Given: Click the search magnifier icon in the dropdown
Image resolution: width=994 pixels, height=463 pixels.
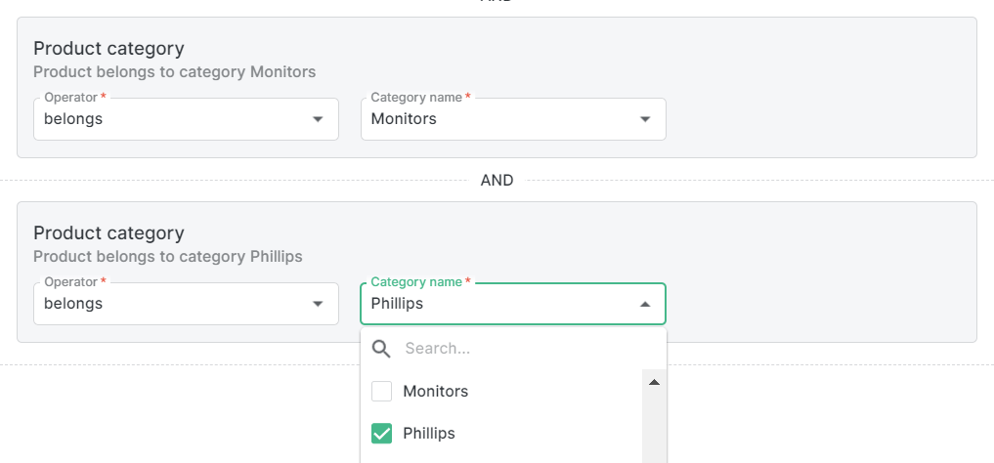Looking at the screenshot, I should pyautogui.click(x=382, y=349).
